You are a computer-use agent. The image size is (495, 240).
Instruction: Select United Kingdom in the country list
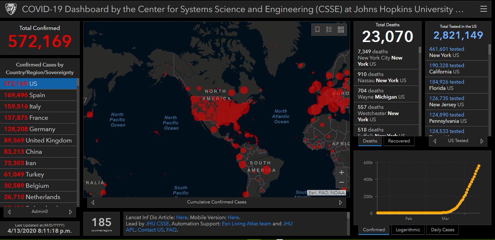[x=39, y=141]
